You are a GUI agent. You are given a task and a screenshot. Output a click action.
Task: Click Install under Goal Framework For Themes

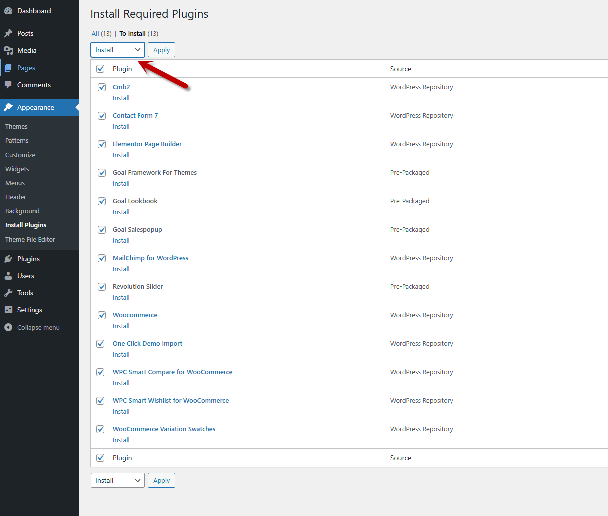pos(121,184)
